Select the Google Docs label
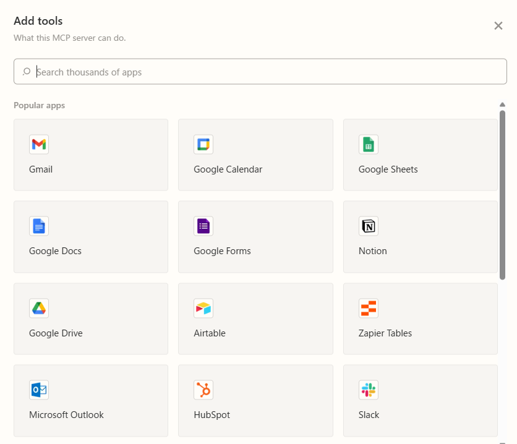Viewport: 517px width, 444px height. pos(55,251)
